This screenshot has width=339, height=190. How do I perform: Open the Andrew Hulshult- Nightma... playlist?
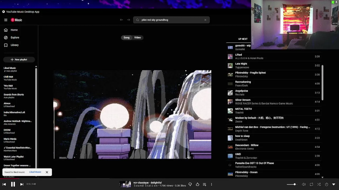coord(17,122)
